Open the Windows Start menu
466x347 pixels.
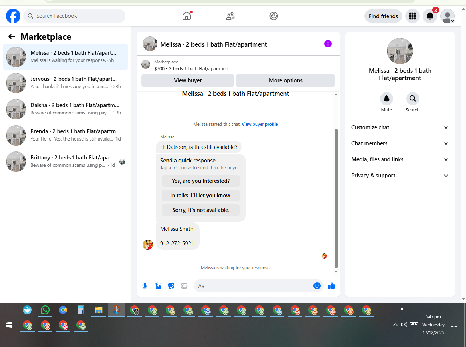coord(9,325)
